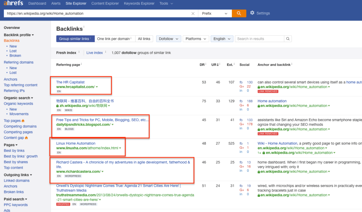362x212 pixels.
Task: Expand dailytipsndtricks.blogspot.com URL dropdown arrow
Action: (x=113, y=125)
